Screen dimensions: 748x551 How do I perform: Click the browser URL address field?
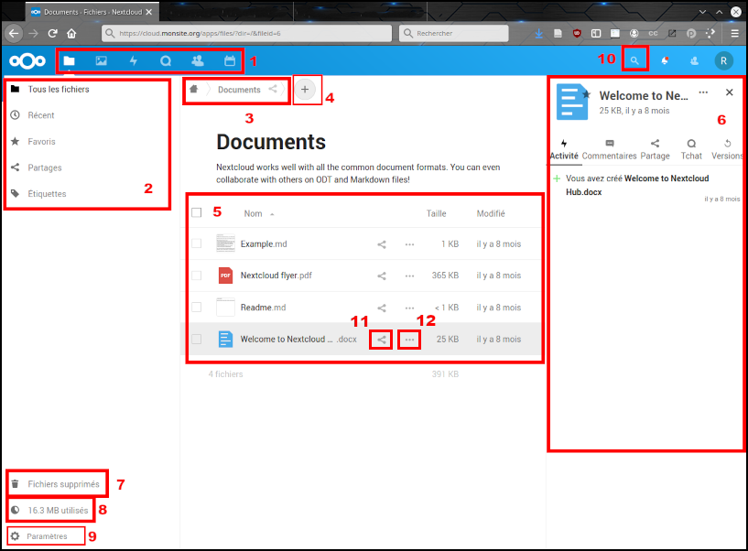pos(247,33)
